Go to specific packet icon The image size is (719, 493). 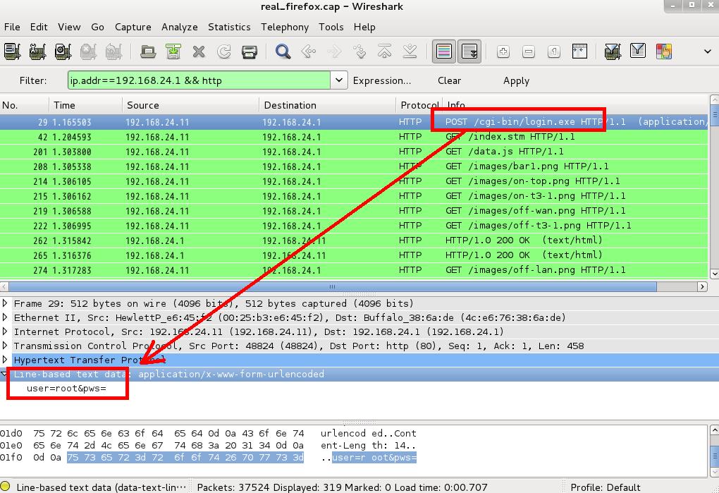click(x=359, y=51)
